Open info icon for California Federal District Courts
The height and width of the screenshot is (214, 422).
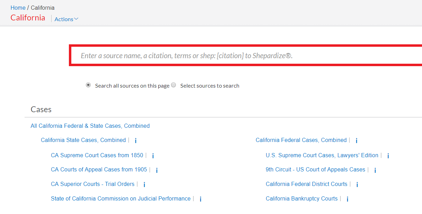pyautogui.click(x=357, y=185)
